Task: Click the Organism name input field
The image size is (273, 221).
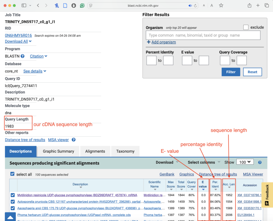Action: [203, 35]
